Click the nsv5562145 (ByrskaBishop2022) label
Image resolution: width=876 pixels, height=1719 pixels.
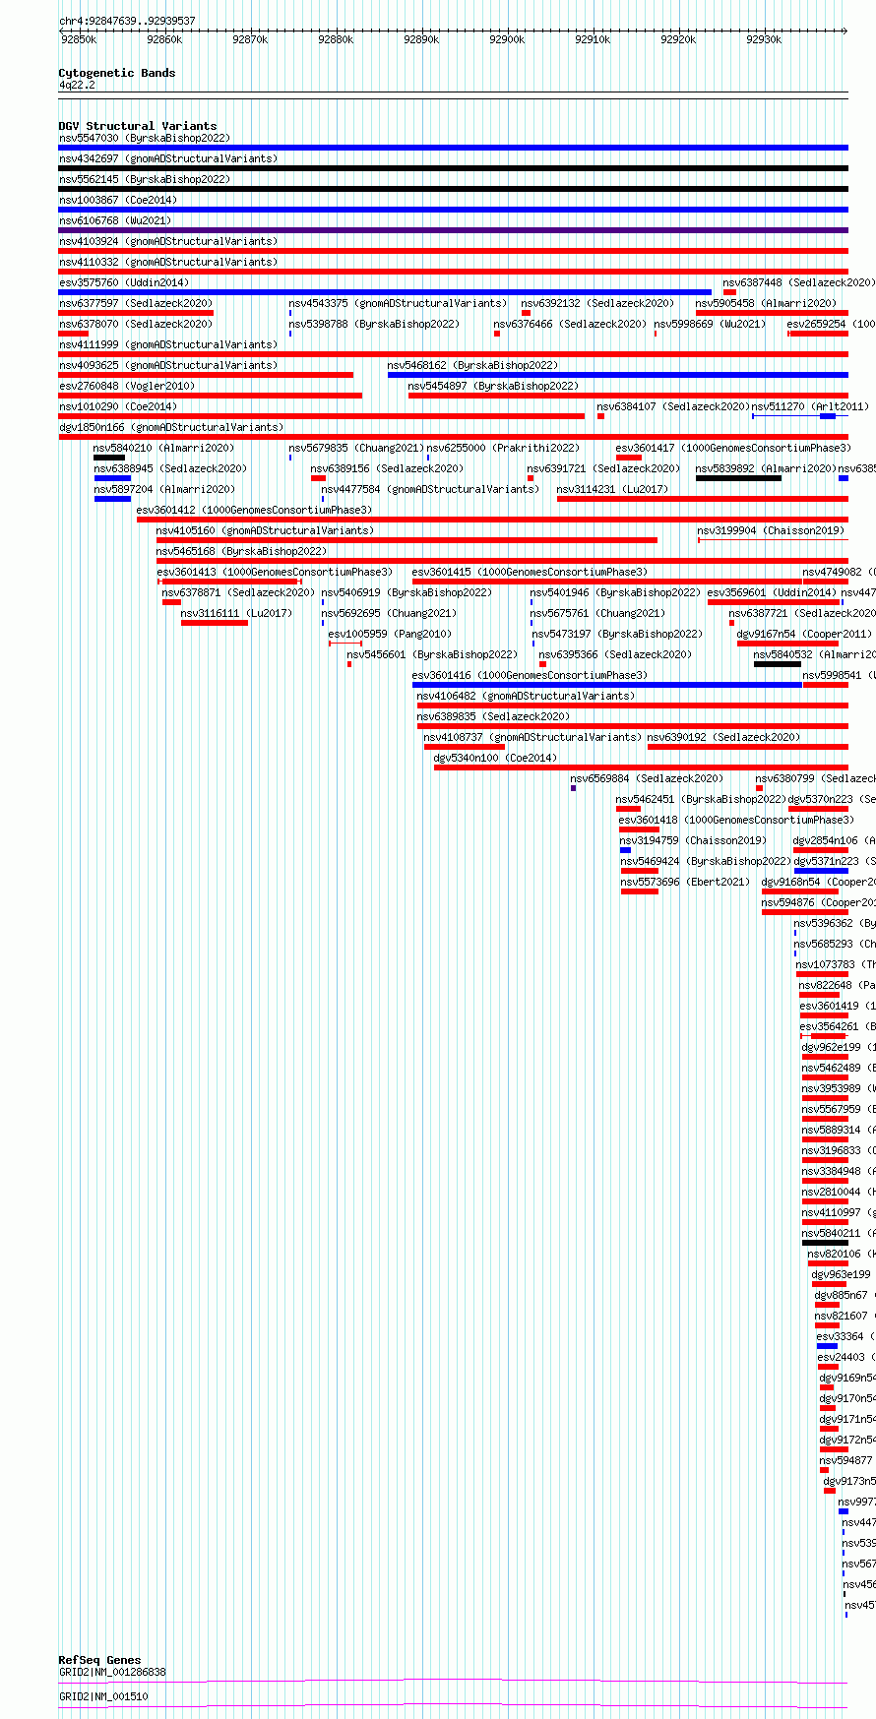[x=144, y=180]
